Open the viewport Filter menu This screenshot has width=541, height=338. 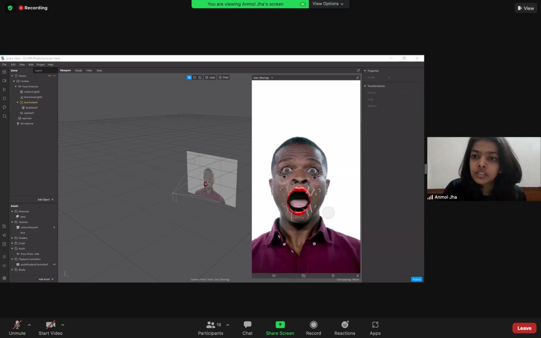tap(89, 71)
